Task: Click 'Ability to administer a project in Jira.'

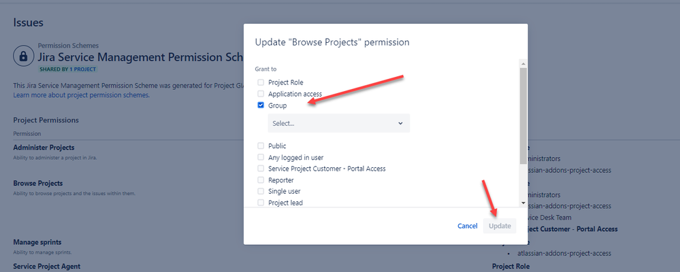Action: tap(55, 158)
